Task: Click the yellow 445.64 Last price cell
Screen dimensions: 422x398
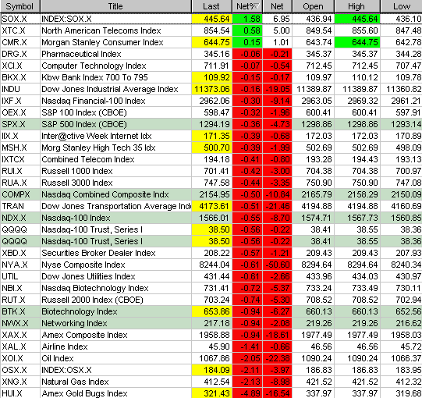Action: 212,19
